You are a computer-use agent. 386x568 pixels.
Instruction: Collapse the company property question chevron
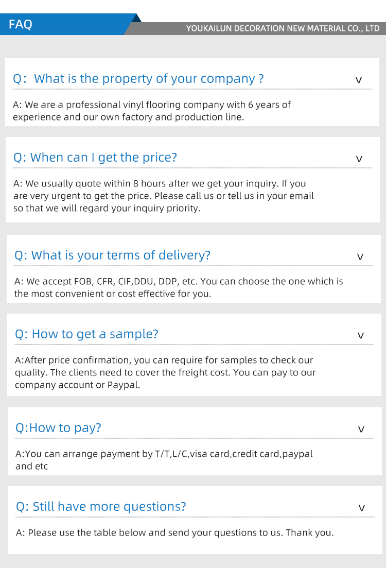point(359,80)
